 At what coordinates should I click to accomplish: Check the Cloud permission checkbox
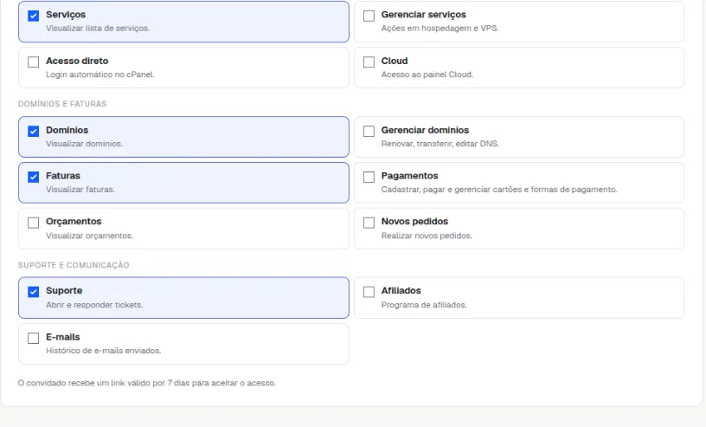[x=369, y=61]
